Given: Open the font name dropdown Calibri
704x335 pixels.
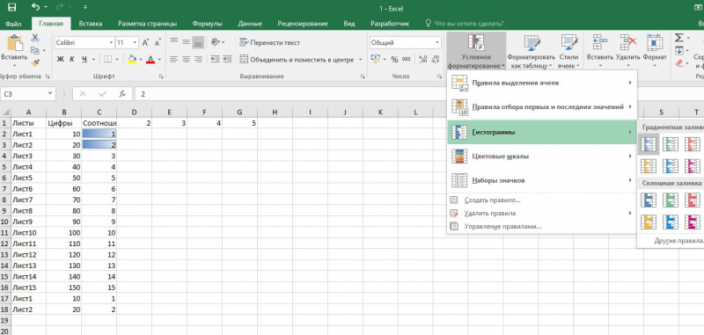Looking at the screenshot, I should click(x=111, y=43).
